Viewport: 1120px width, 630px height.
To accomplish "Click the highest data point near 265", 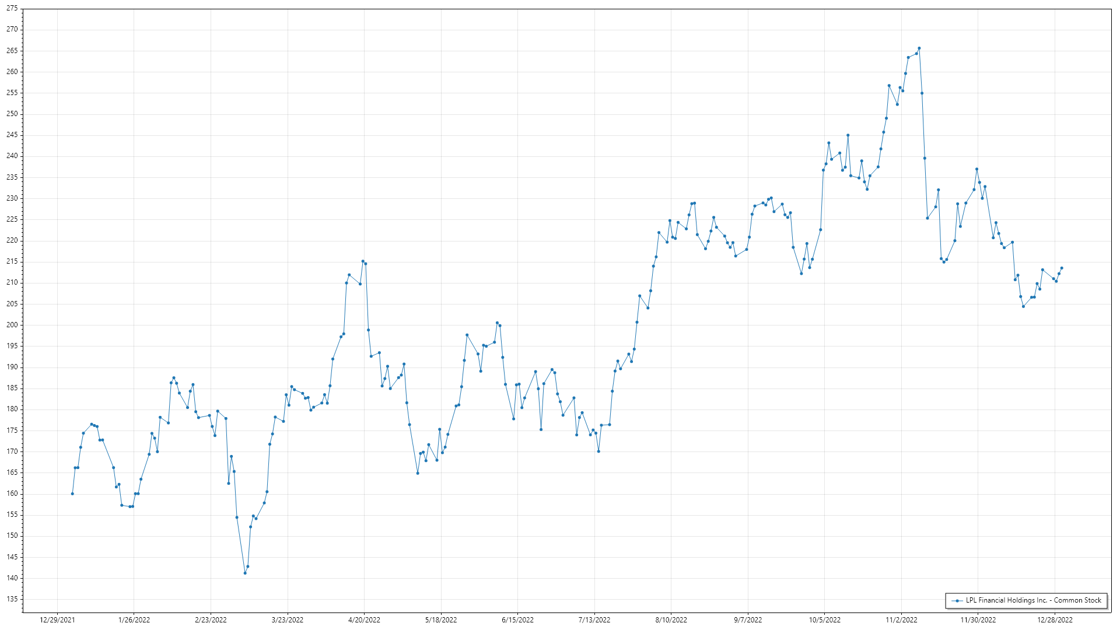I will [x=919, y=48].
